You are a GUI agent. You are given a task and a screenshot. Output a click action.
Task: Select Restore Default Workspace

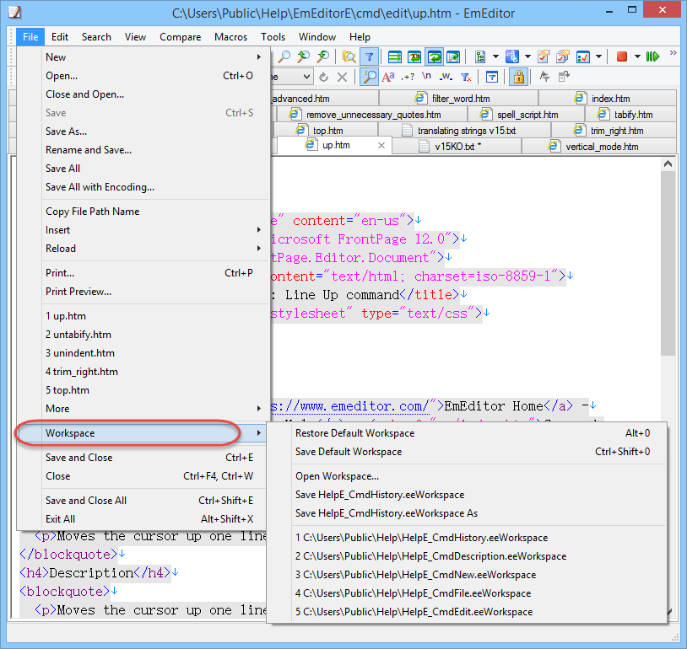[467, 433]
